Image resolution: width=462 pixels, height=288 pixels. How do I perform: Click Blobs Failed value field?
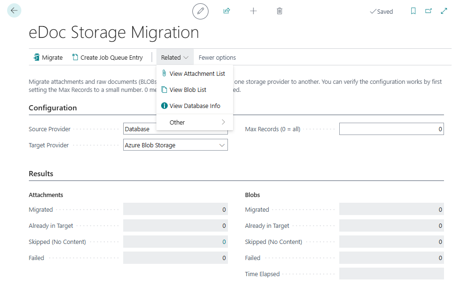point(391,258)
